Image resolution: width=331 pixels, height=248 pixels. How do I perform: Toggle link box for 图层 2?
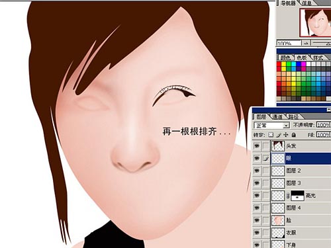click(266, 171)
